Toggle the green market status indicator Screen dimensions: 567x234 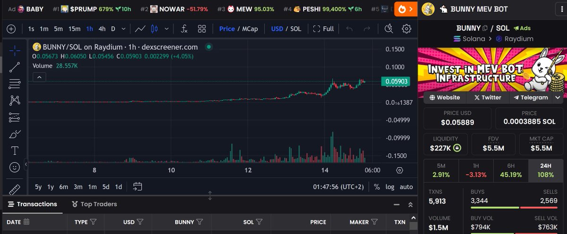pyautogui.click(x=209, y=47)
